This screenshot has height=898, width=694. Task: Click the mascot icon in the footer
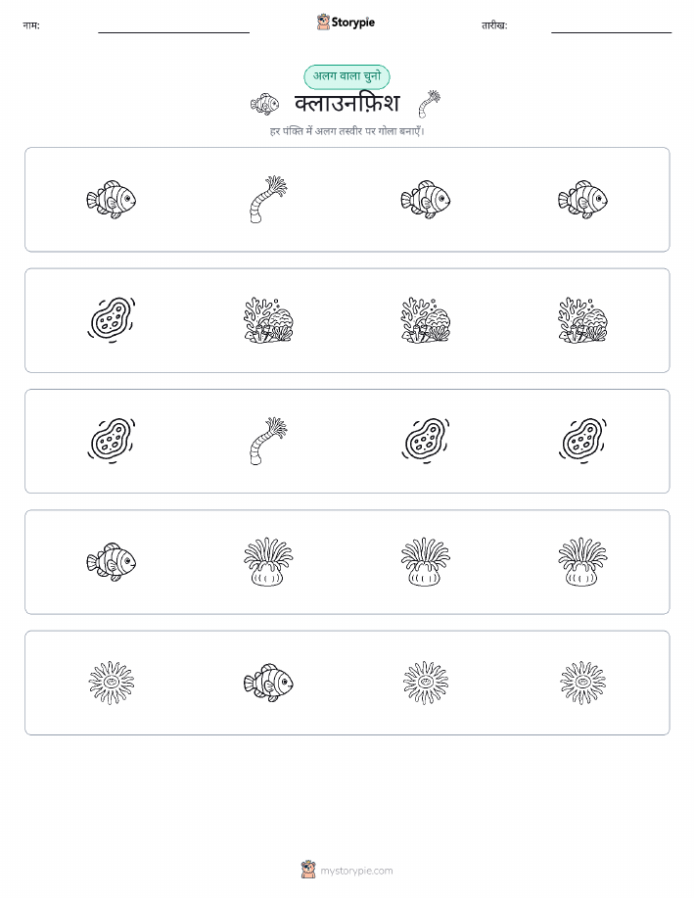pyautogui.click(x=308, y=870)
